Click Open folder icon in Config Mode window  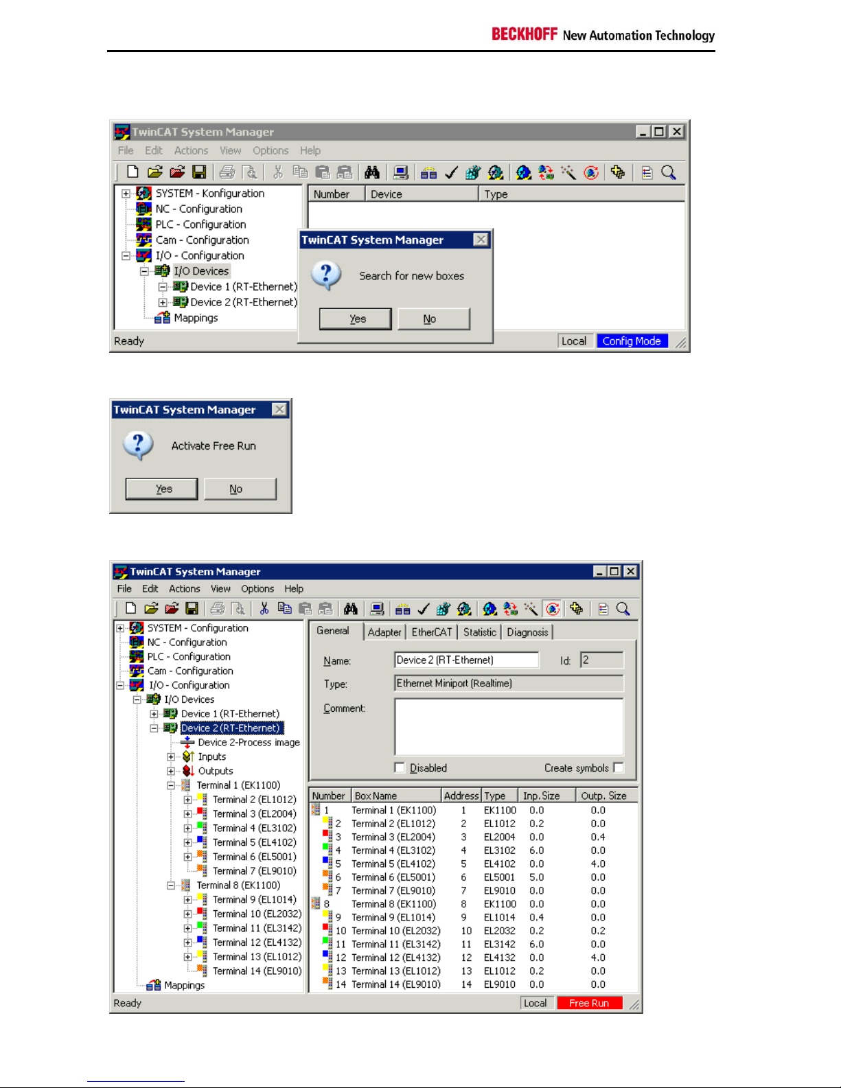pos(154,172)
